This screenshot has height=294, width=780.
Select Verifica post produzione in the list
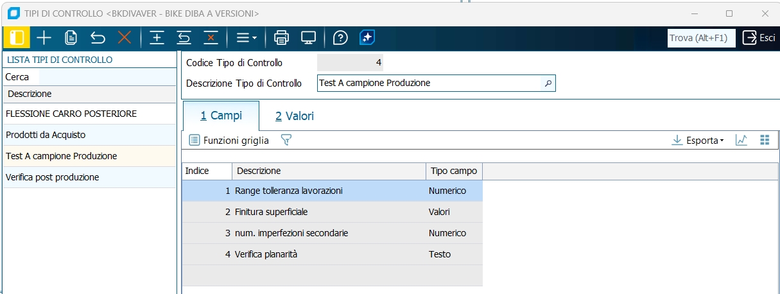[53, 177]
